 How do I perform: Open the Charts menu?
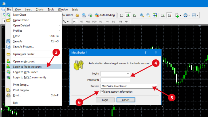(x=40, y=10)
